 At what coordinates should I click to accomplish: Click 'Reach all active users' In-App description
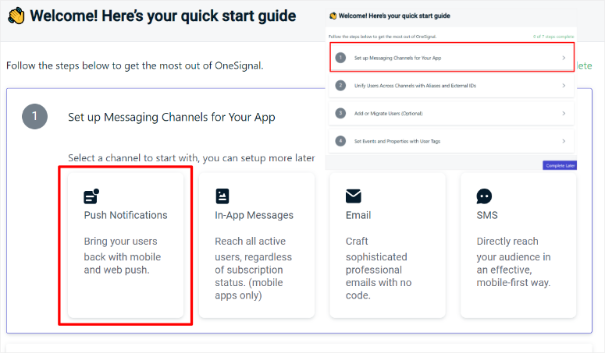pyautogui.click(x=254, y=268)
